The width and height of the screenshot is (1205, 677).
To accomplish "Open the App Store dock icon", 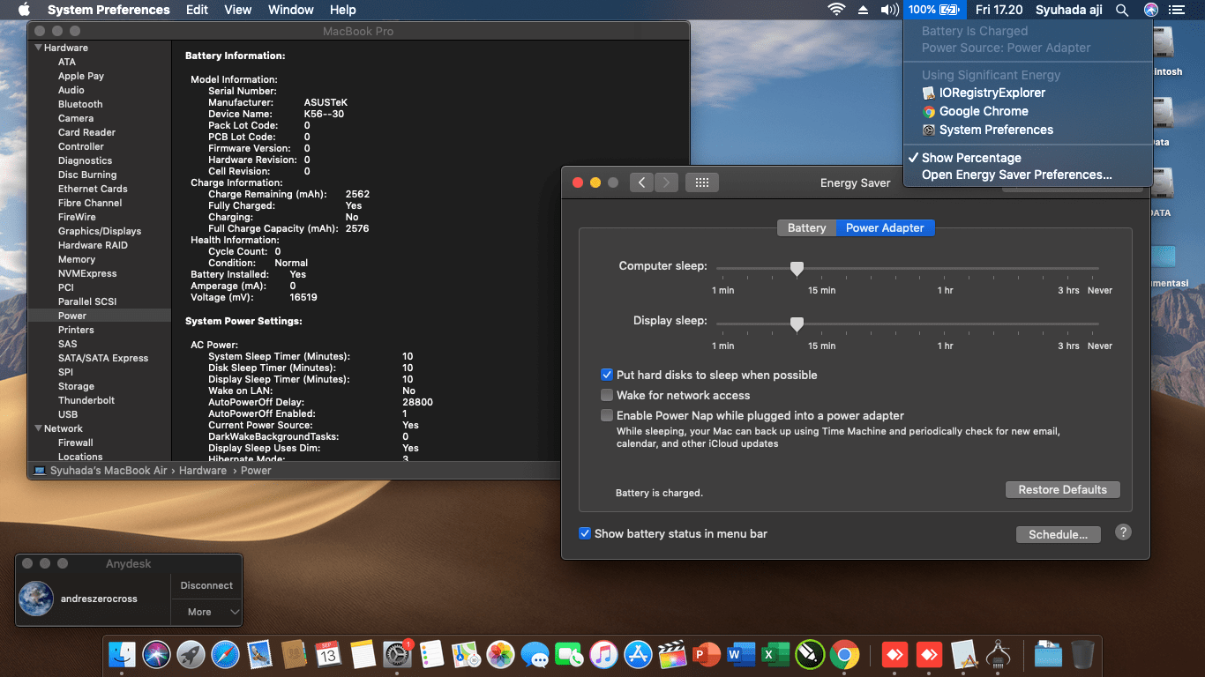I will coord(638,655).
